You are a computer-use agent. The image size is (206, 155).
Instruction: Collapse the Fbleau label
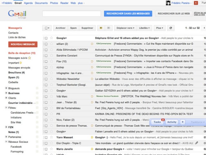(6, 108)
